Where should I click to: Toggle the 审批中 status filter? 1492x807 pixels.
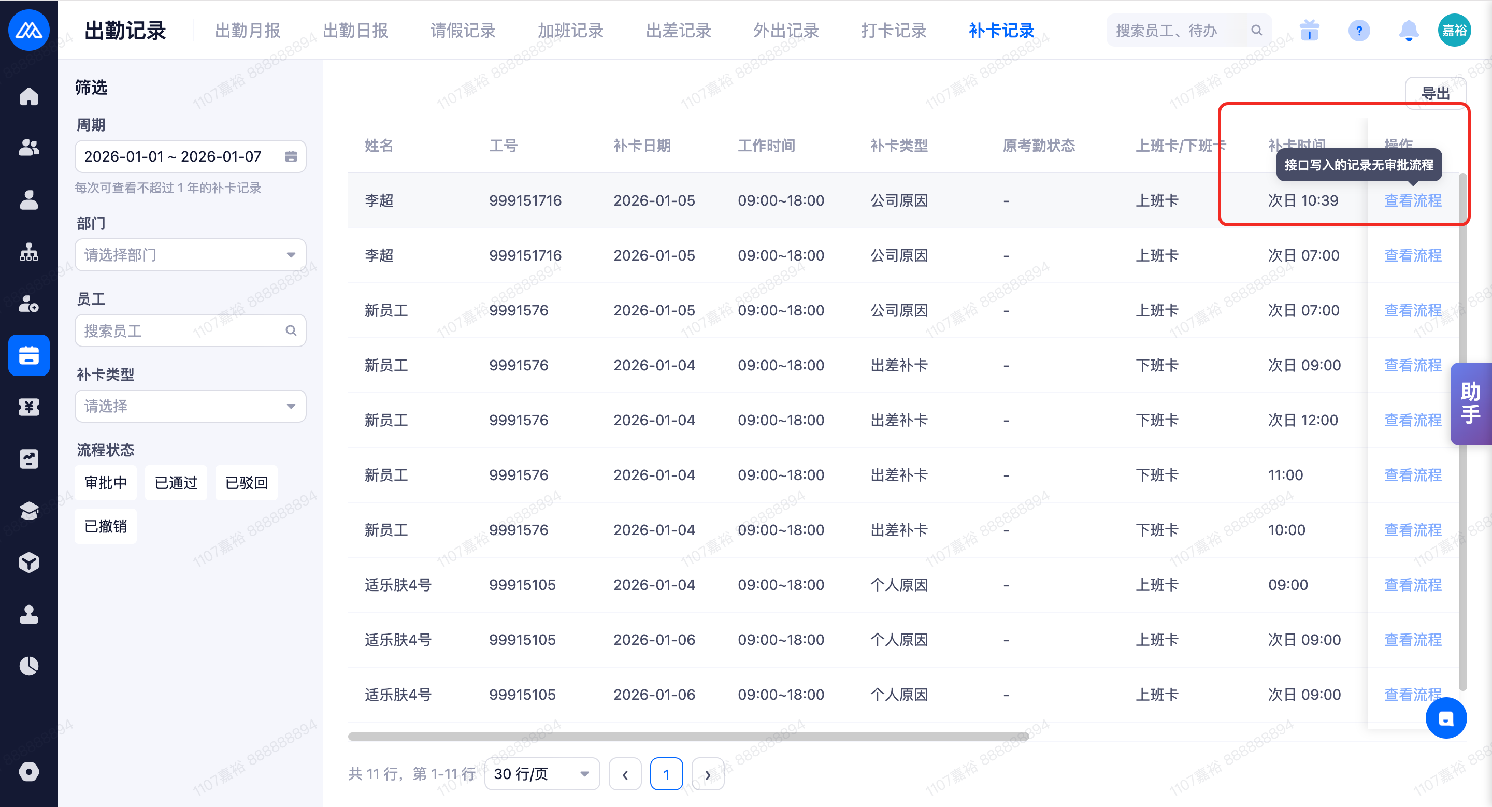(105, 482)
